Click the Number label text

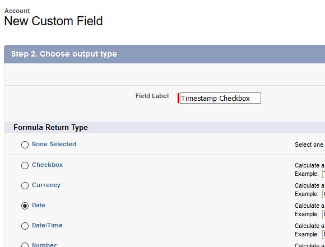point(44,245)
